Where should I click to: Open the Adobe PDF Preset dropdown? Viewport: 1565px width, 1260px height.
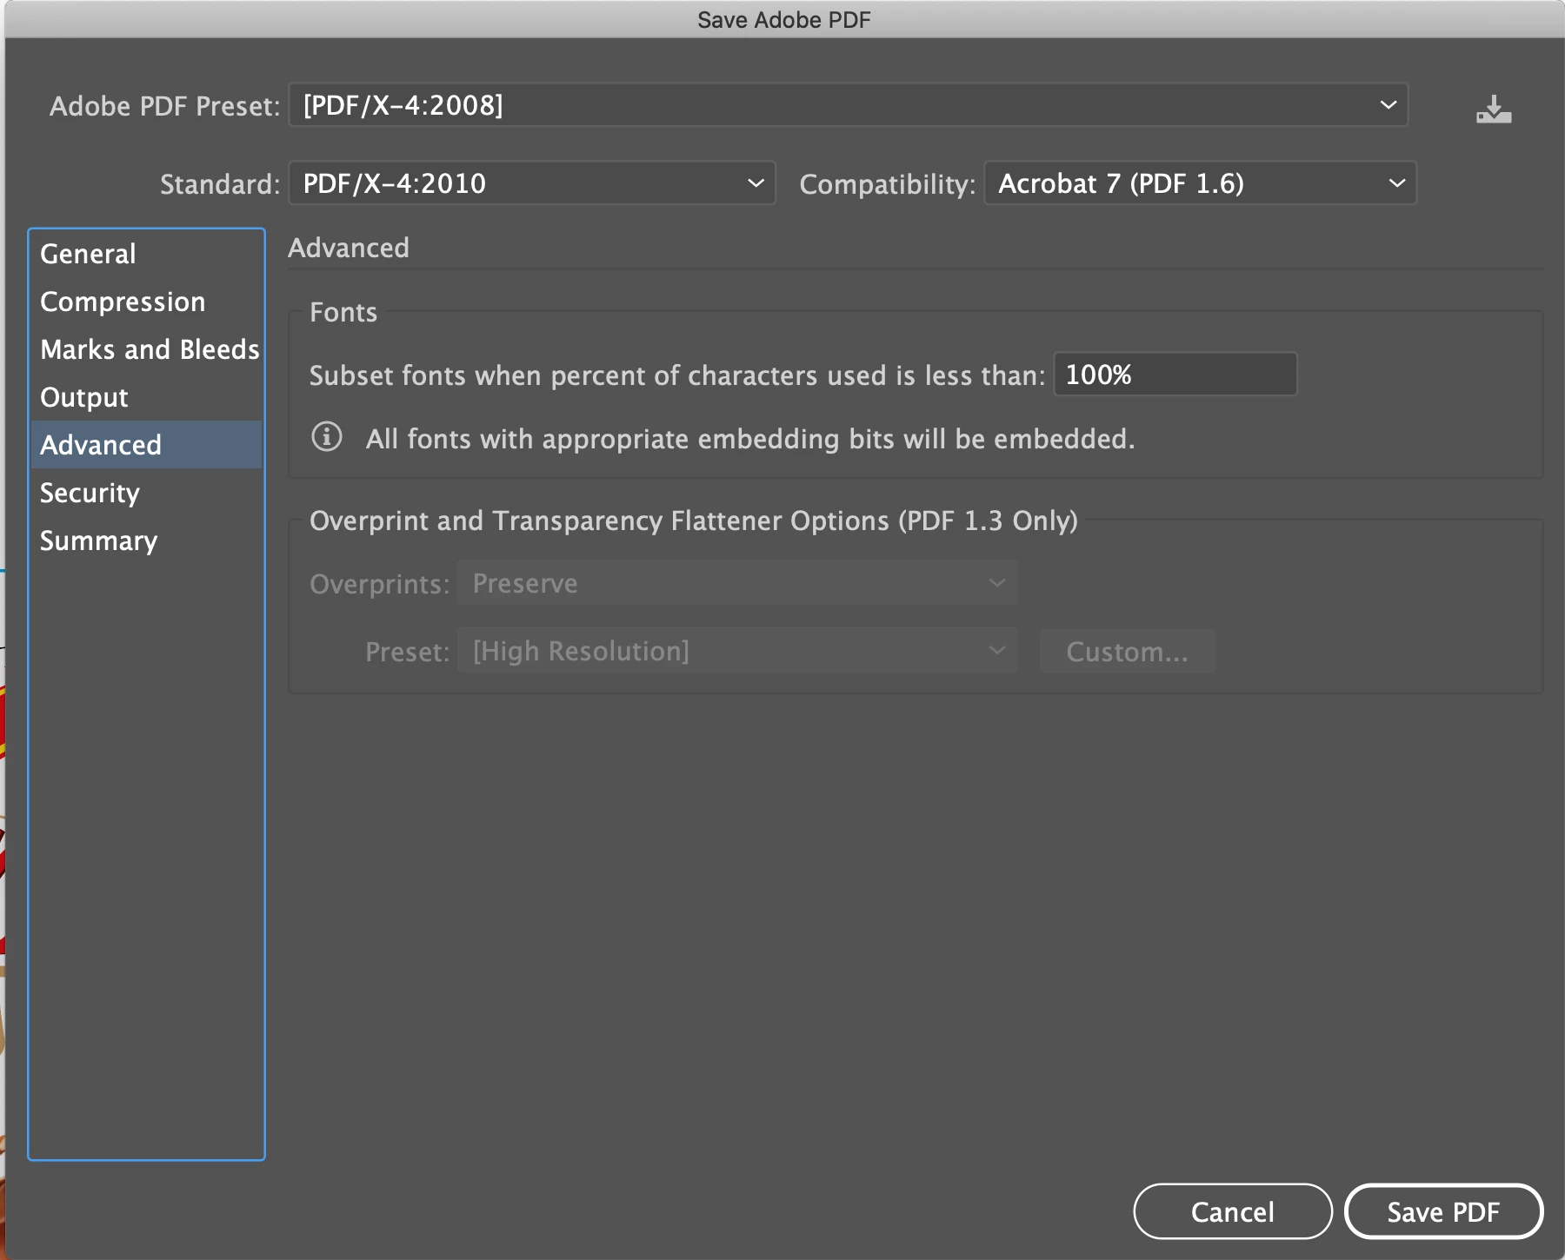tap(848, 105)
